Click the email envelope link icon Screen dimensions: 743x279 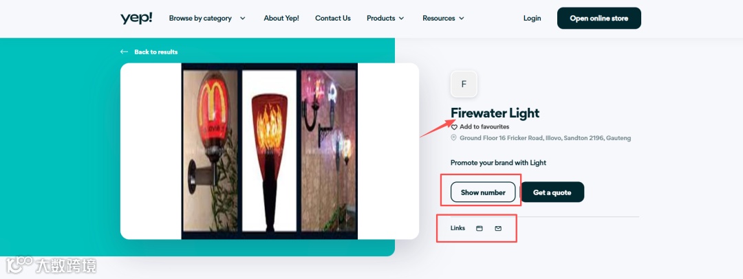[x=498, y=228]
